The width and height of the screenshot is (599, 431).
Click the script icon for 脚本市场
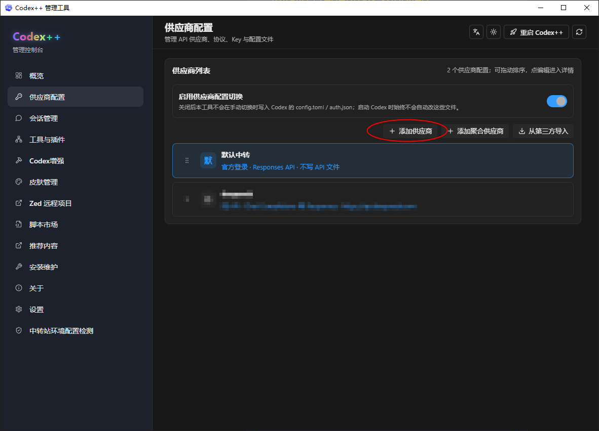click(x=18, y=224)
